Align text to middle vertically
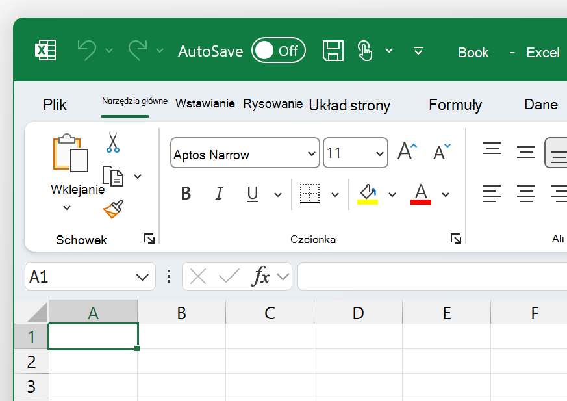Screen dimensions: 567x401 (x=526, y=152)
